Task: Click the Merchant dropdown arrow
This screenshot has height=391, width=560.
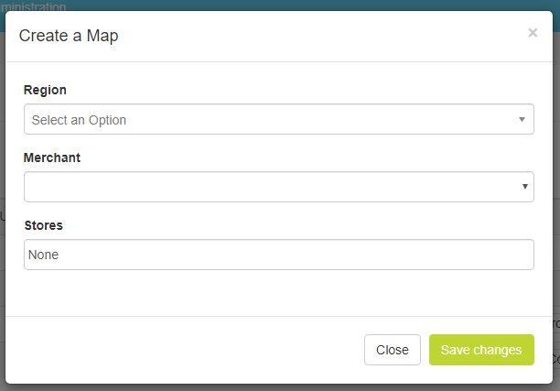Action: [x=525, y=187]
